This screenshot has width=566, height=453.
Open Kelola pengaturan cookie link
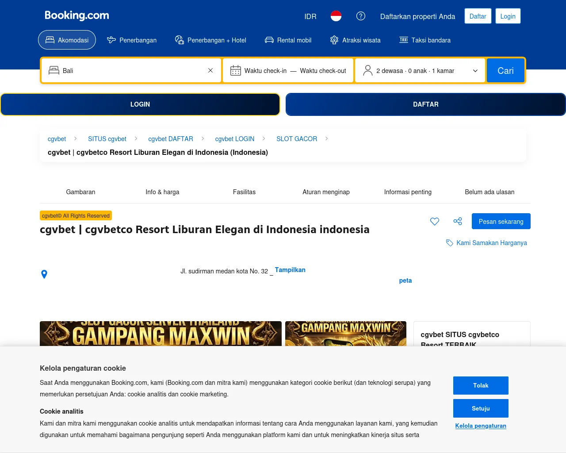click(x=481, y=426)
